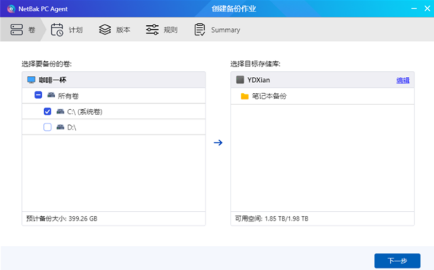Click the 创建备份作业 window title

click(x=234, y=9)
